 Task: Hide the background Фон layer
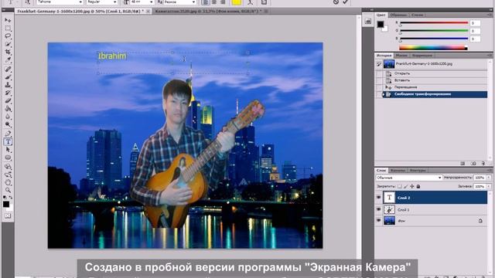pos(378,221)
